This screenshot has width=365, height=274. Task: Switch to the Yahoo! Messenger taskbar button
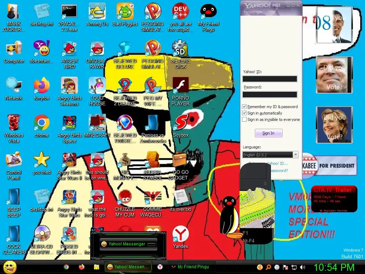tap(128, 267)
